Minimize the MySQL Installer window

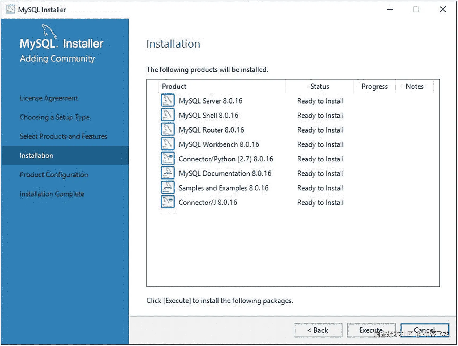(x=390, y=10)
